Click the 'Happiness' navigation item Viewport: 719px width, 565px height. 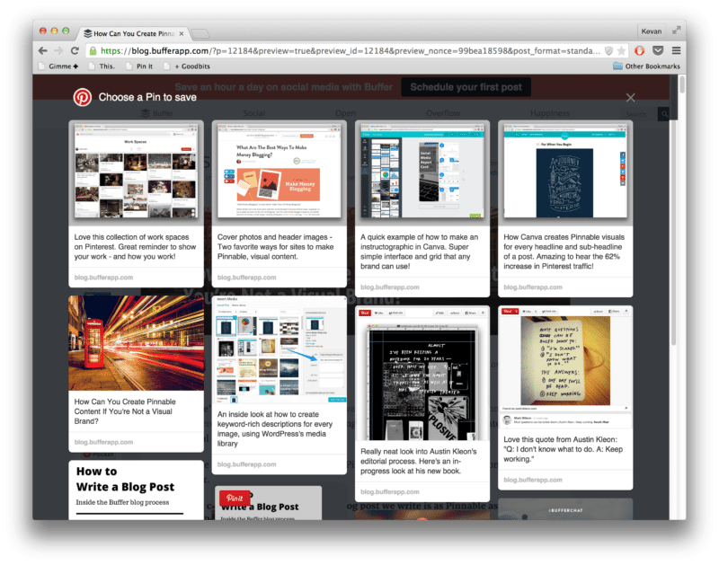[x=550, y=113]
